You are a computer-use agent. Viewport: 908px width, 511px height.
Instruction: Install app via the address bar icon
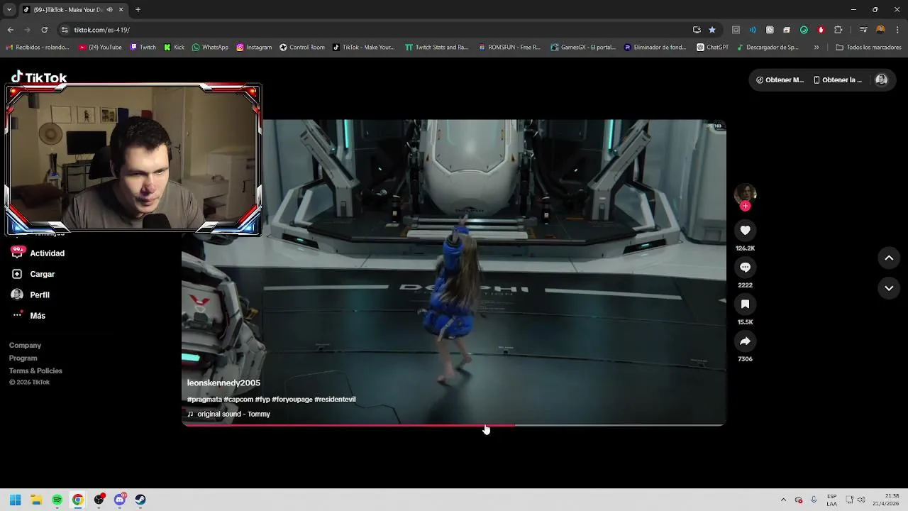[697, 30]
